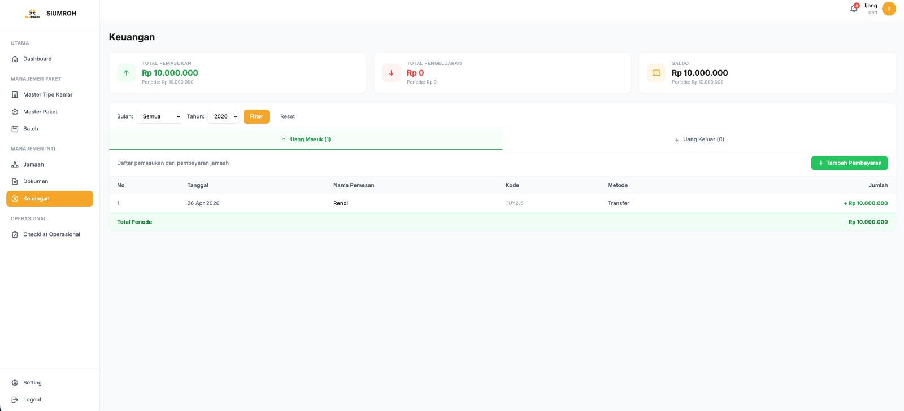The height and width of the screenshot is (411, 904).
Task: Click the green up-arrow Total Pemasukan icon
Action: pyautogui.click(x=127, y=73)
